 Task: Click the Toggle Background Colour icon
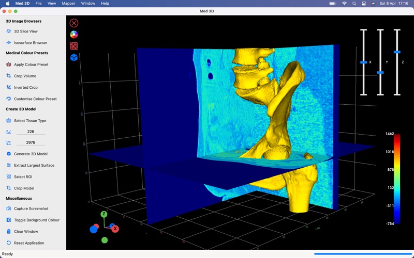(x=9, y=220)
